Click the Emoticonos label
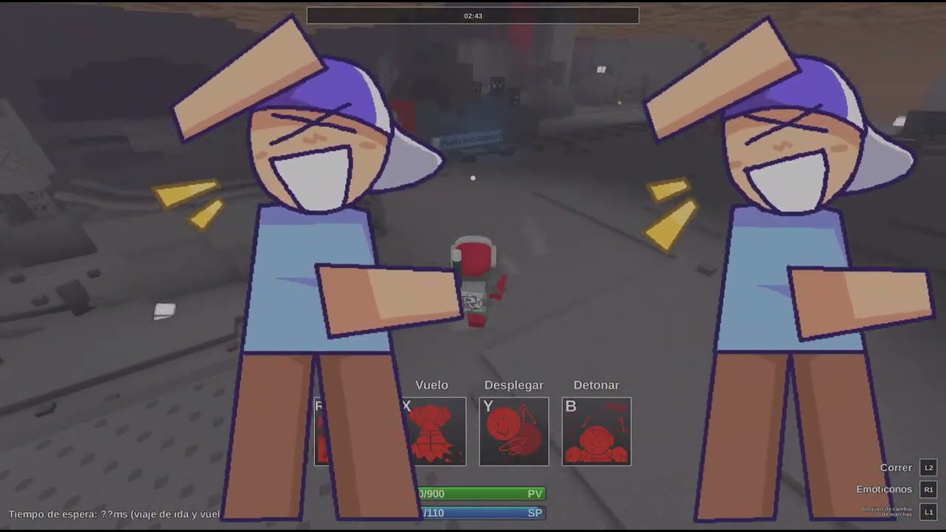 [x=884, y=489]
